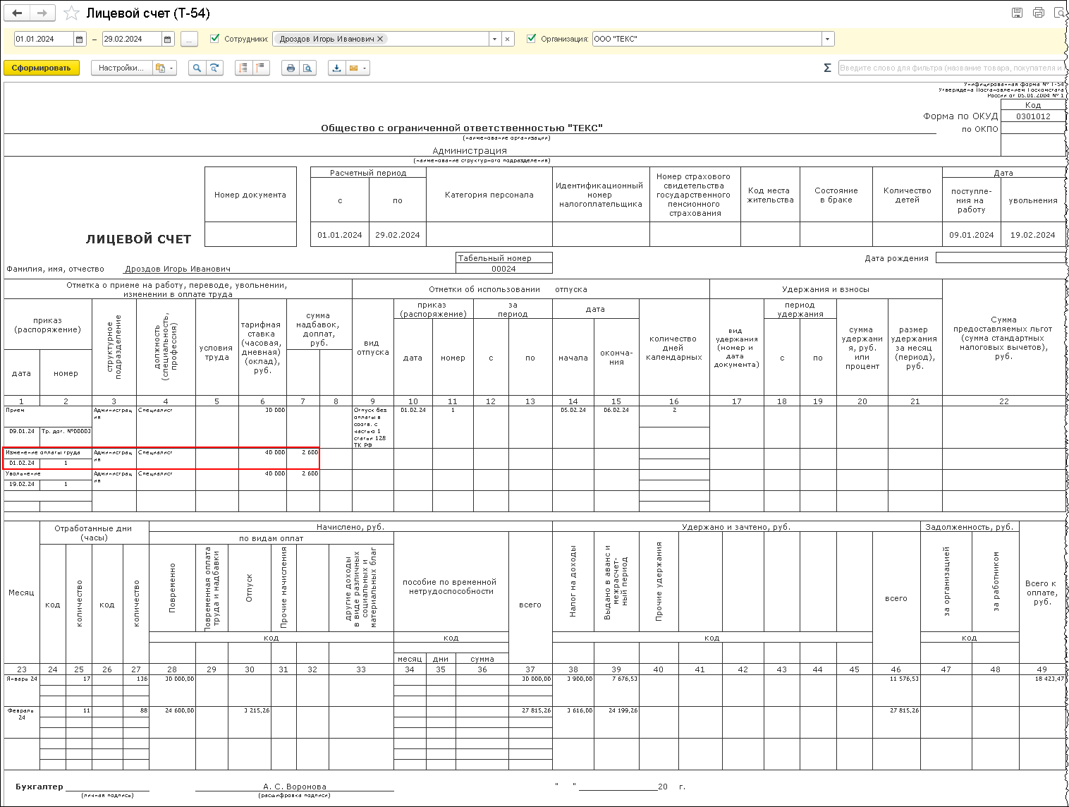1069x807 pixels.
Task: Click the Табельный номер header cell
Action: (x=503, y=258)
